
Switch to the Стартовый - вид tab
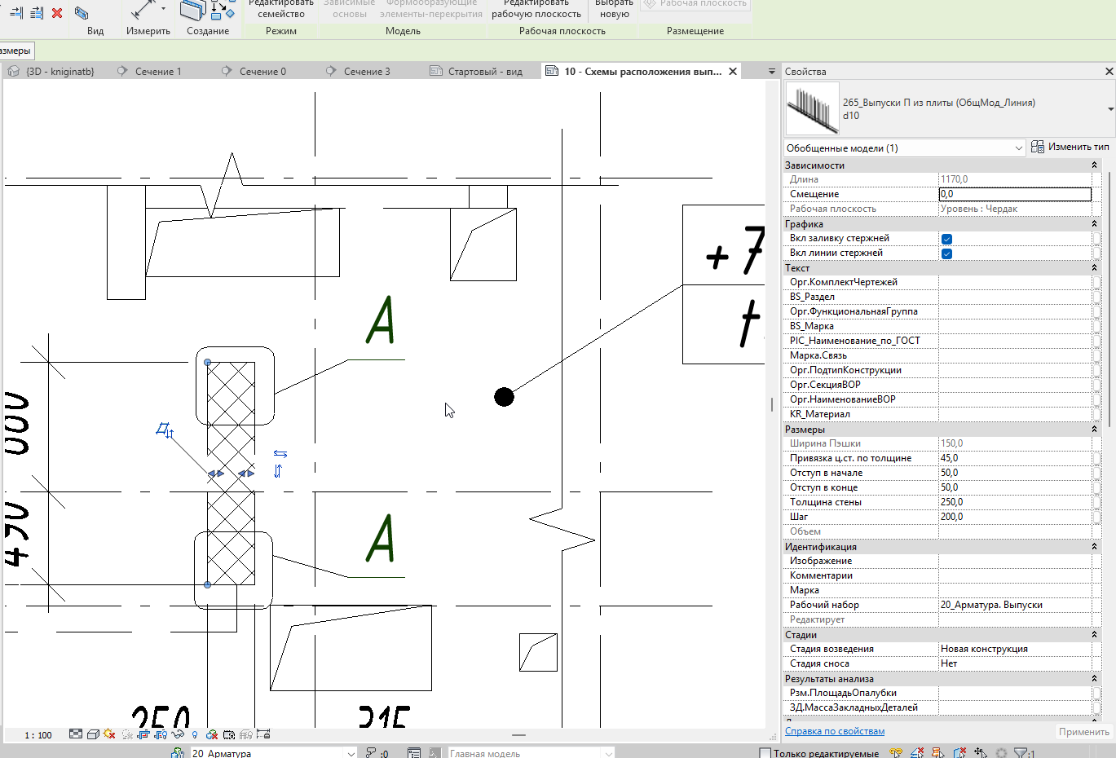[x=485, y=72]
